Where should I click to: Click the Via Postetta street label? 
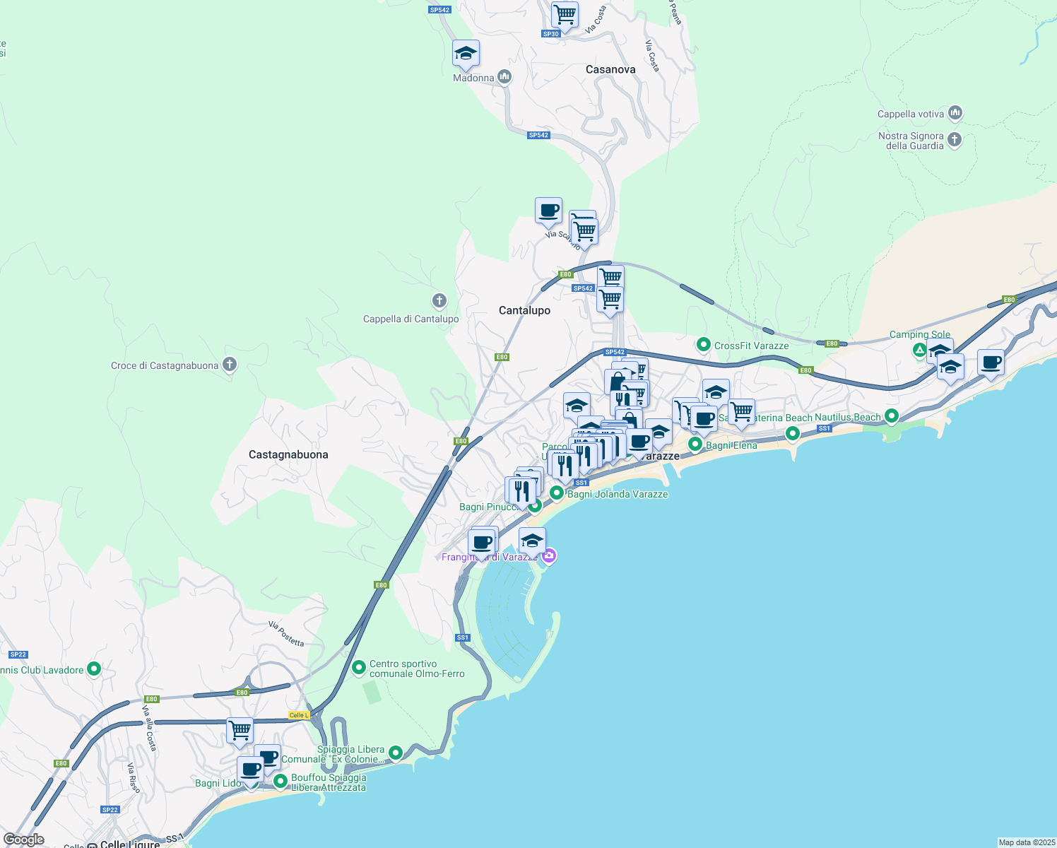pyautogui.click(x=286, y=634)
